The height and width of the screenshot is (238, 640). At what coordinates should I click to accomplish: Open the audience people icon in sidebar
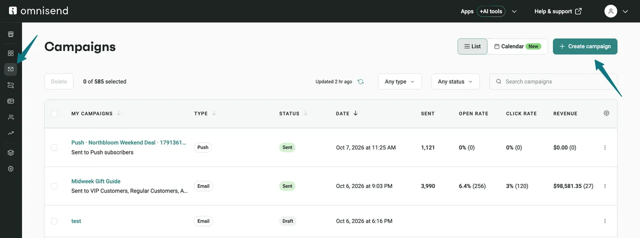[11, 117]
